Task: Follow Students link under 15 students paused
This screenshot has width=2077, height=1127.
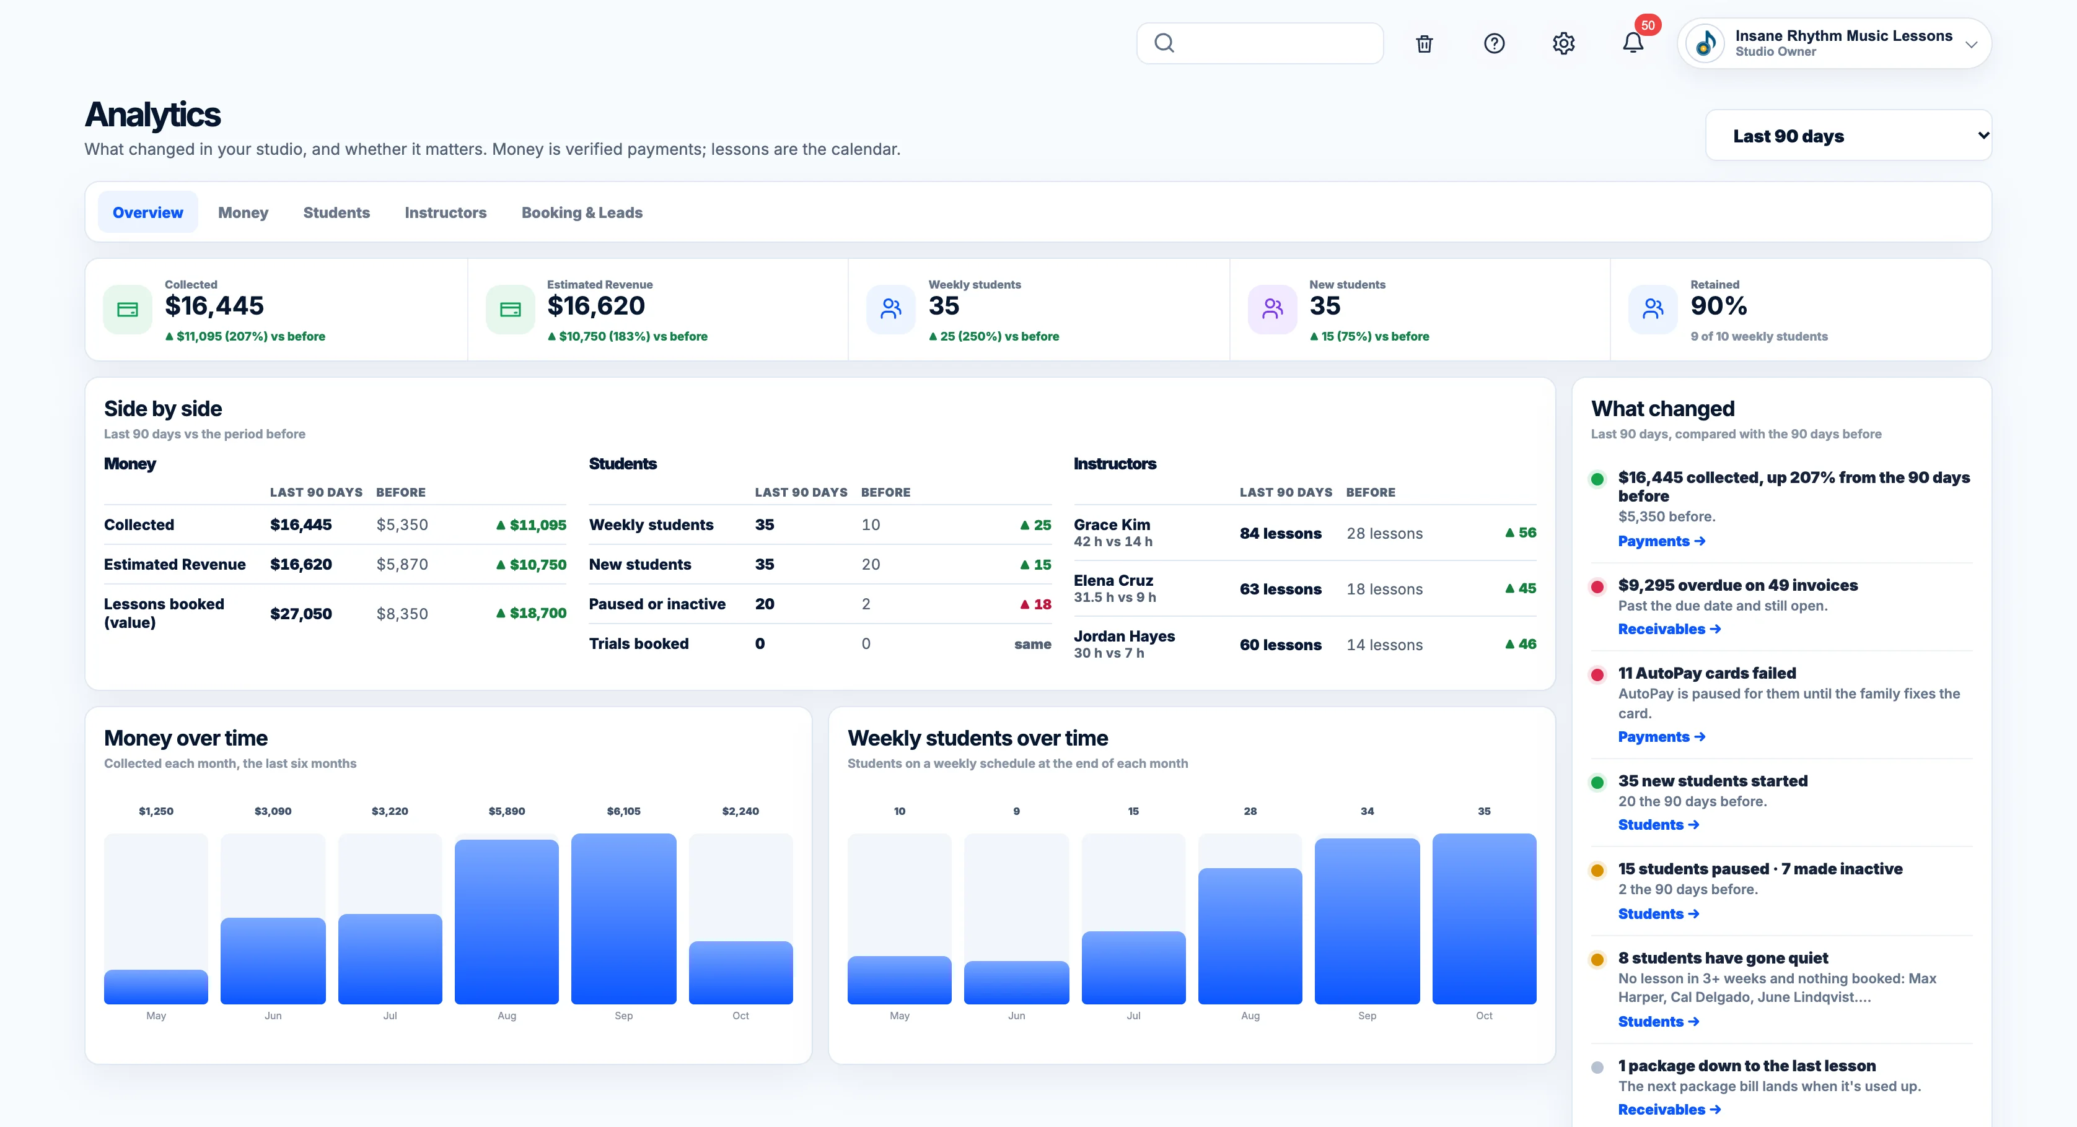Action: [x=1659, y=915]
